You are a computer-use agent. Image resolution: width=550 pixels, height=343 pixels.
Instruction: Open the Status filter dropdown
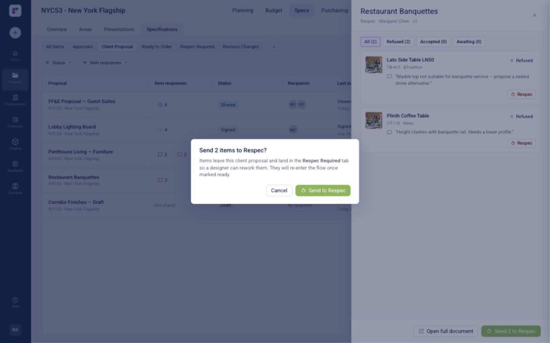(58, 63)
